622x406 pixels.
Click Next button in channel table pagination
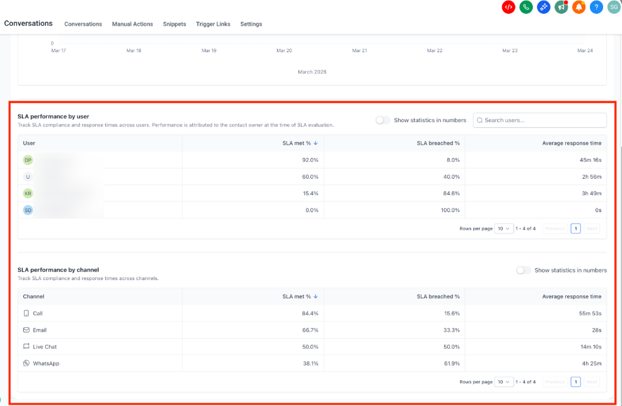592,382
